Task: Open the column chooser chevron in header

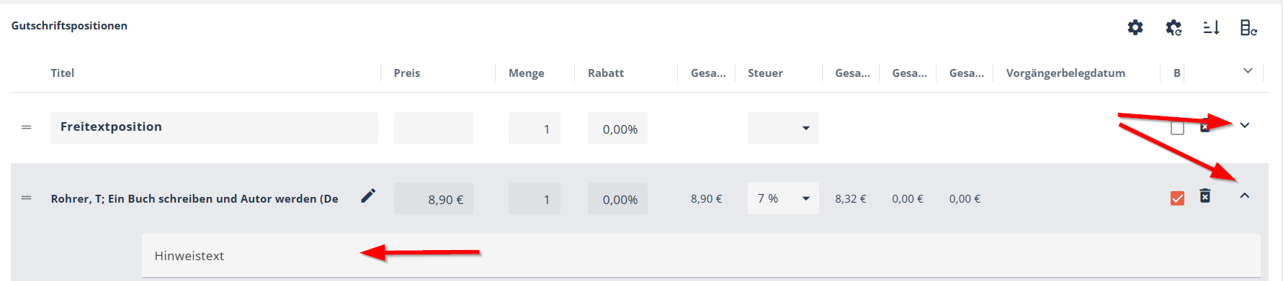Action: point(1248,70)
